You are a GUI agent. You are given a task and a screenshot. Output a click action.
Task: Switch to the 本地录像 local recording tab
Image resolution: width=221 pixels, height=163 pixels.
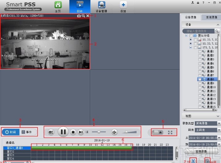(x=211, y=17)
